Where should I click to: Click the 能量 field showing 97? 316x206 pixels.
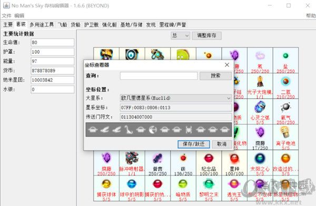52,61
